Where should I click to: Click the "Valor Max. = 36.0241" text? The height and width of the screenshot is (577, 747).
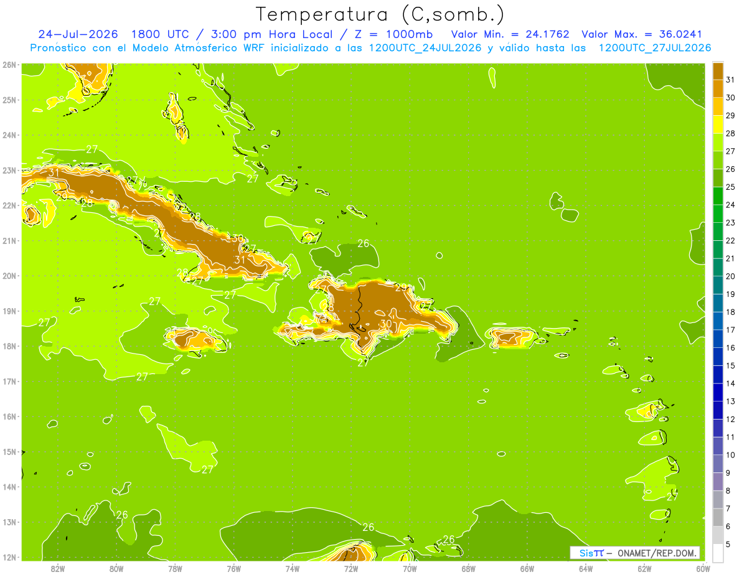click(x=642, y=34)
